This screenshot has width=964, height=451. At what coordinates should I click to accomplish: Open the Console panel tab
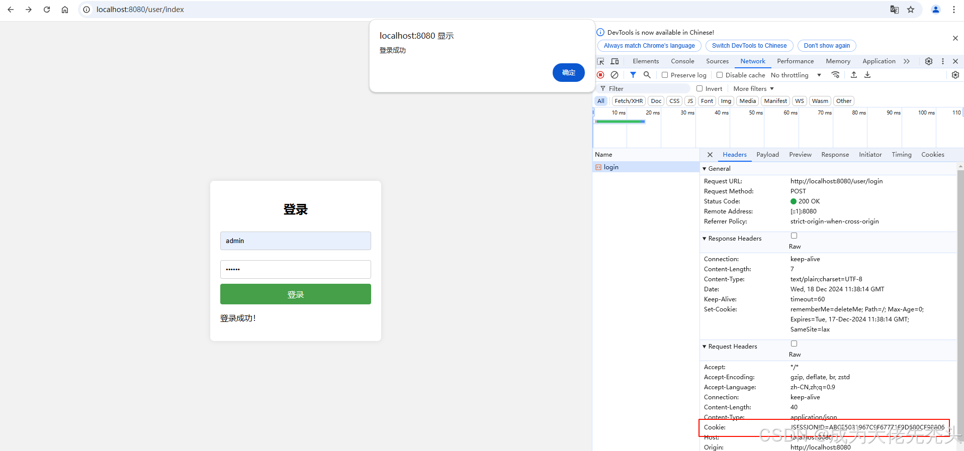coord(682,61)
